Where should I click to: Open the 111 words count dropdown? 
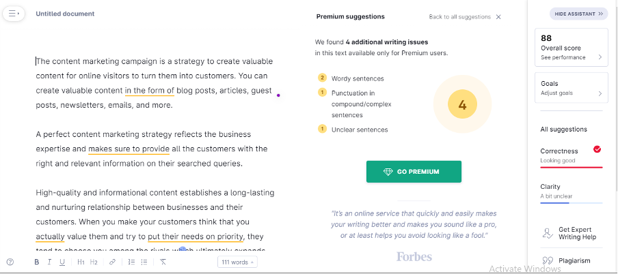click(237, 262)
